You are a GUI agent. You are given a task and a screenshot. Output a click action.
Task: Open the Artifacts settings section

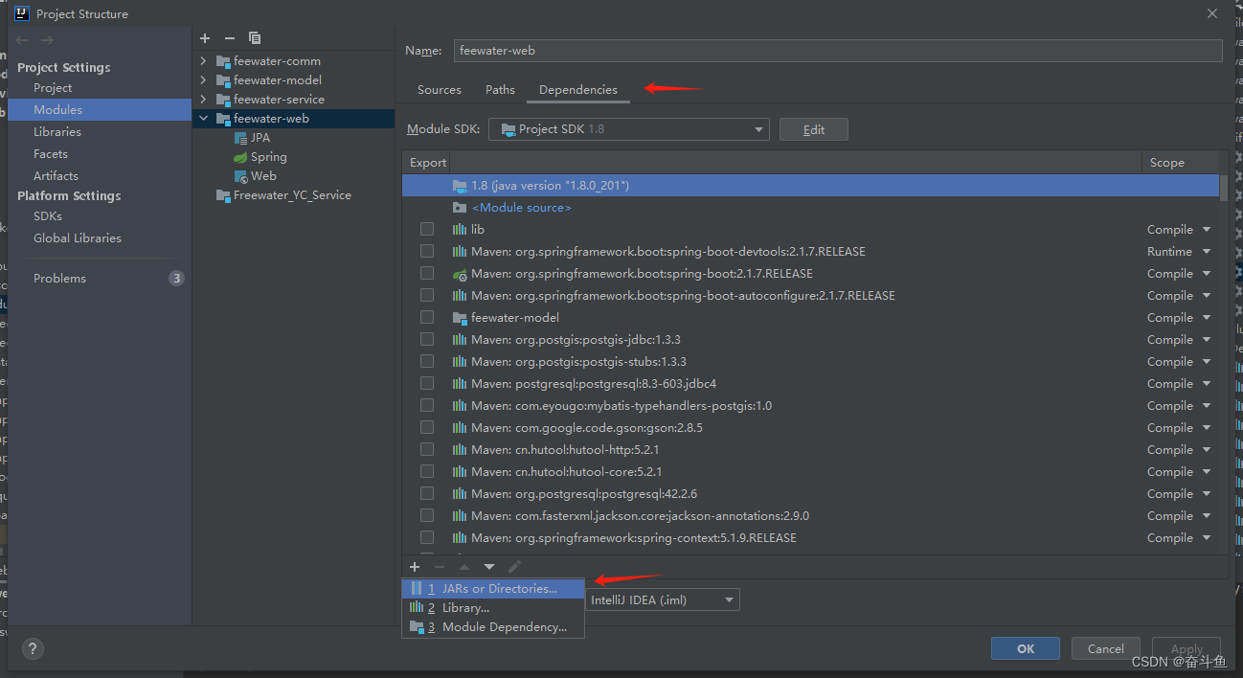click(56, 176)
